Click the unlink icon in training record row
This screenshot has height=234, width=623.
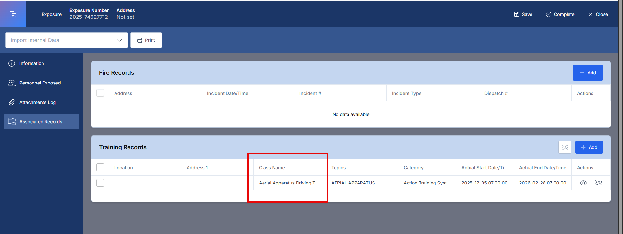coord(599,183)
